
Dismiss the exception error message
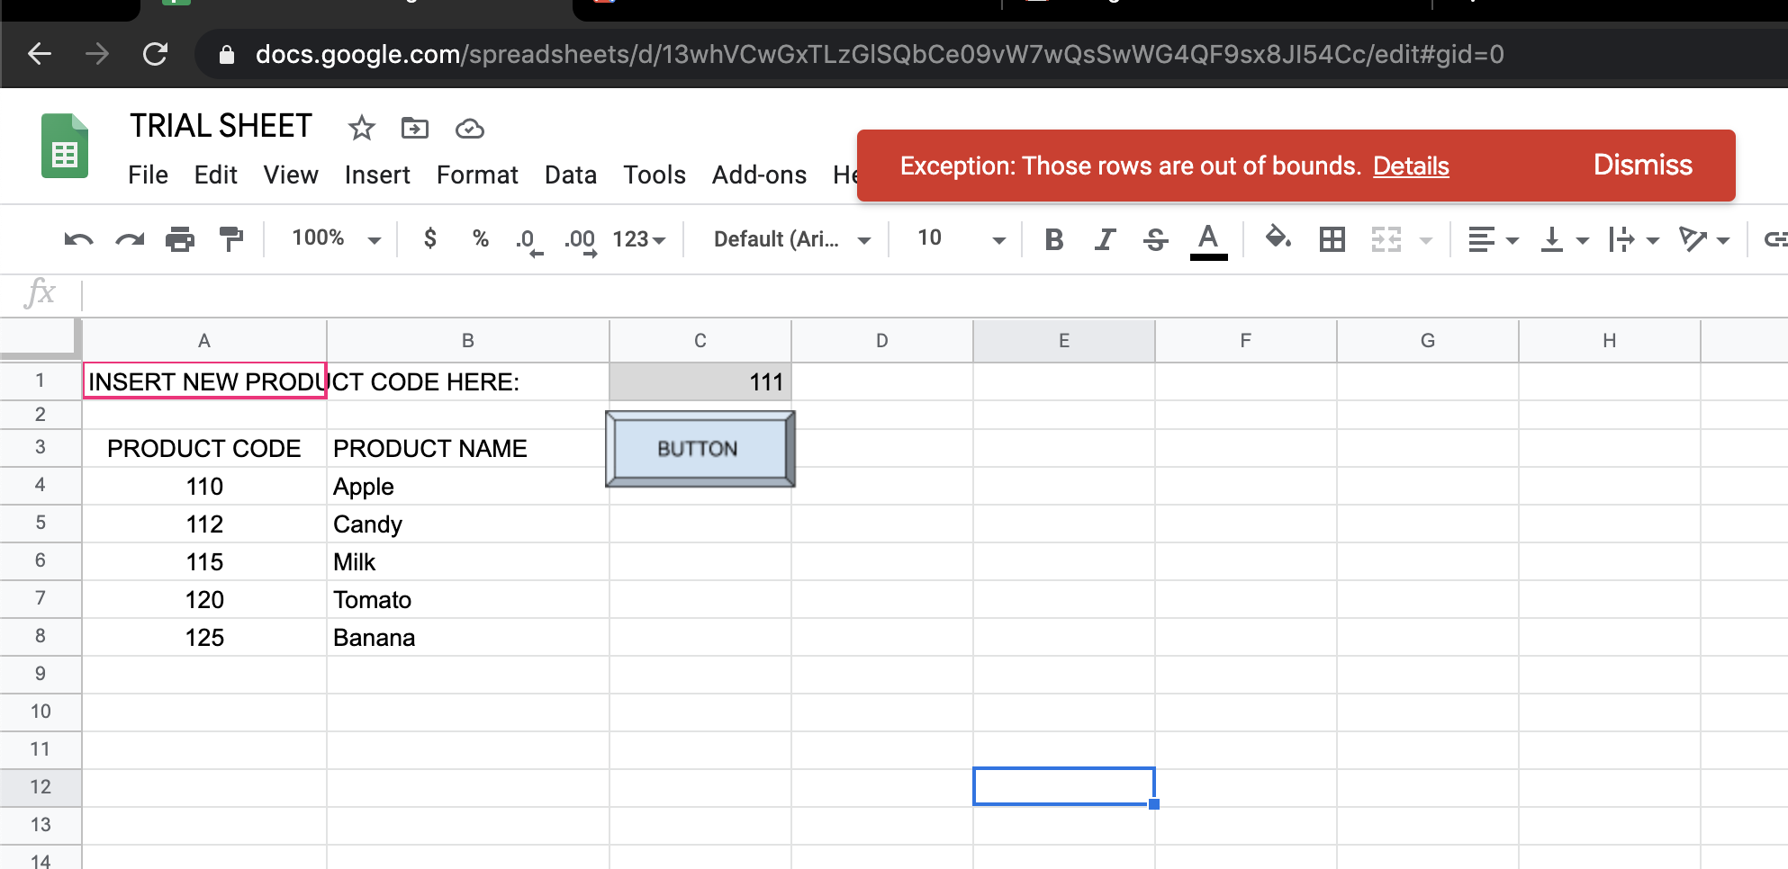(x=1642, y=165)
